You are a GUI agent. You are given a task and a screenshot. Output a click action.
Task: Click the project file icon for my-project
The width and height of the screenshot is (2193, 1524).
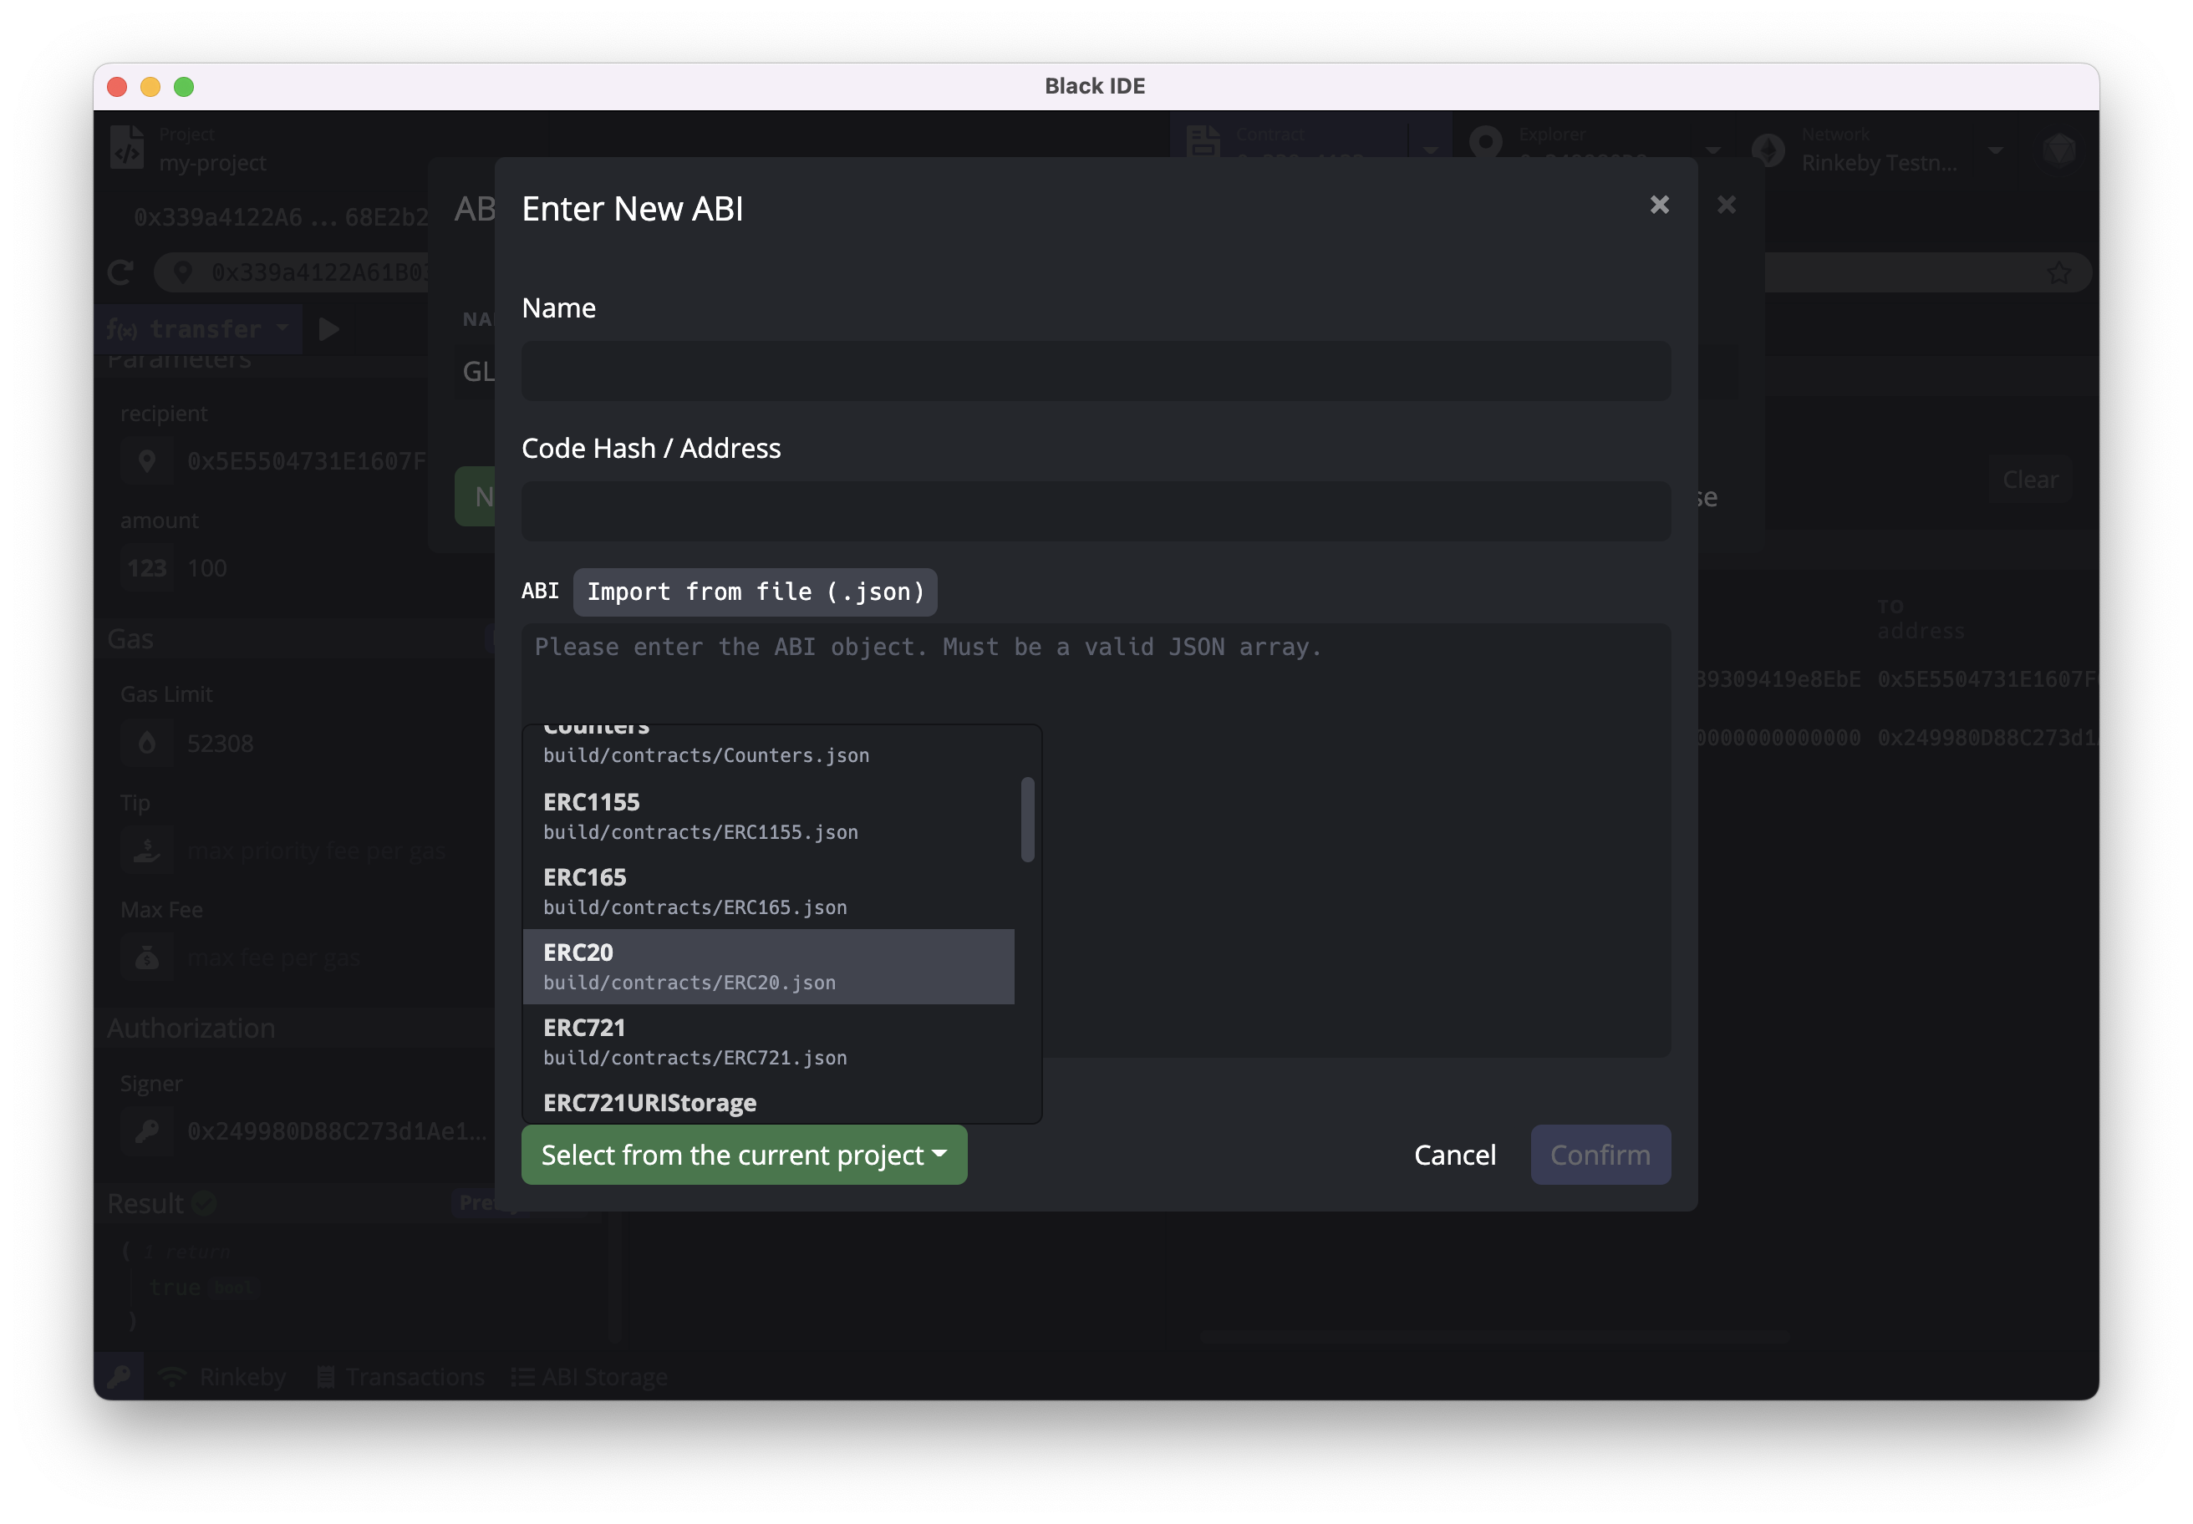[x=128, y=148]
